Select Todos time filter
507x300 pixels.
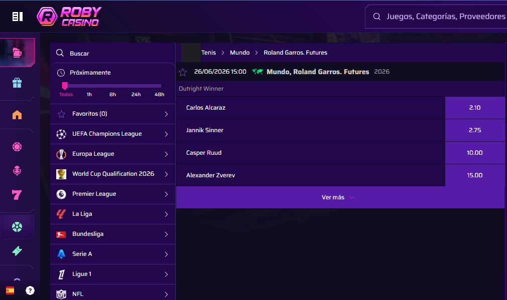pyautogui.click(x=66, y=95)
